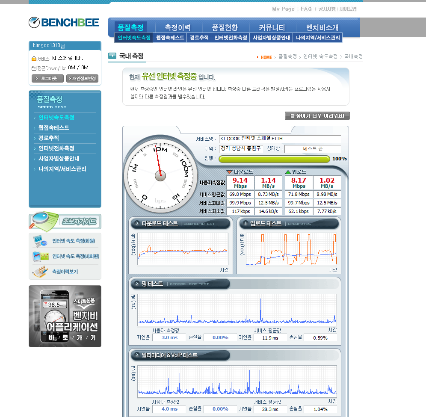Select 경로추적 in the top submenu
This screenshot has width=426, height=417.
[x=199, y=38]
